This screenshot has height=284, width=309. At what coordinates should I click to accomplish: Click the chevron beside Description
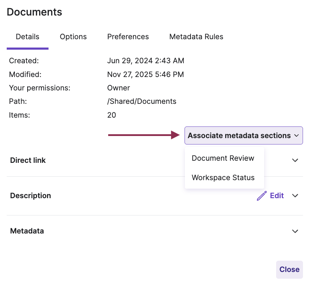pos(295,196)
